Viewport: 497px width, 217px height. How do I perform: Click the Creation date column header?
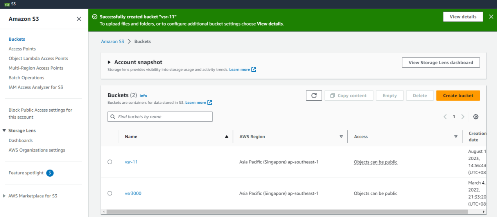click(x=477, y=137)
